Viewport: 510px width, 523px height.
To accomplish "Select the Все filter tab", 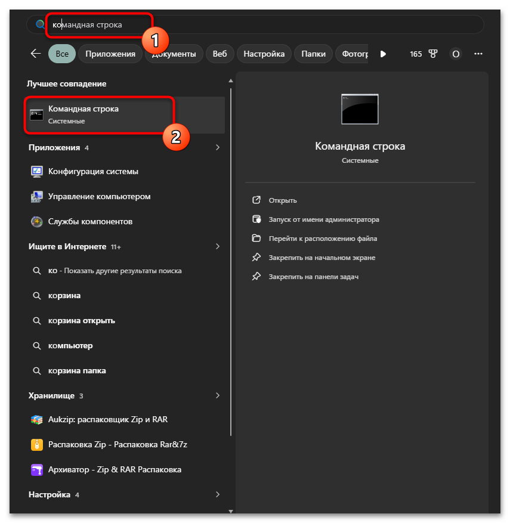I will tap(62, 54).
